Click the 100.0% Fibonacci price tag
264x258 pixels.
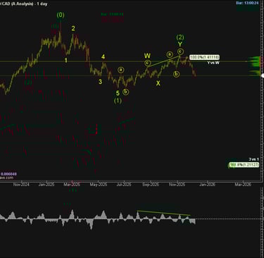click(204, 57)
